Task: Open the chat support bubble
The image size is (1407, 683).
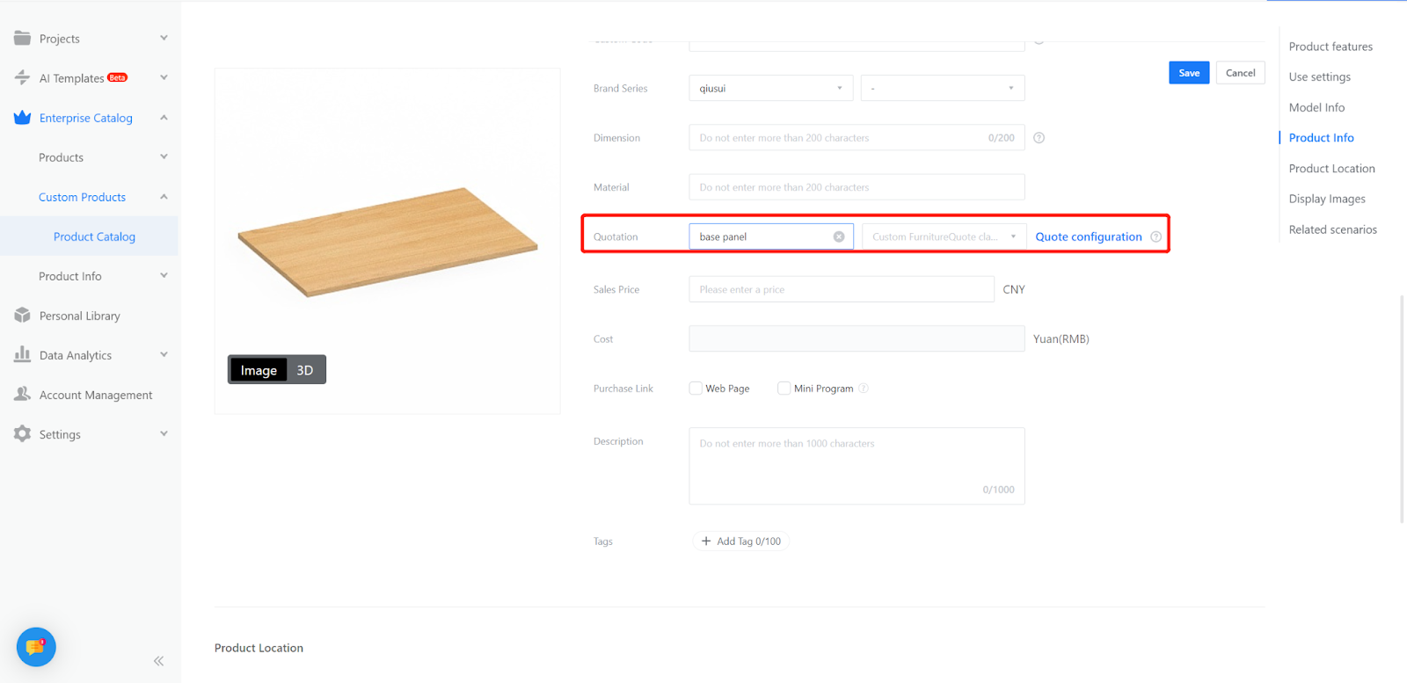Action: (36, 647)
